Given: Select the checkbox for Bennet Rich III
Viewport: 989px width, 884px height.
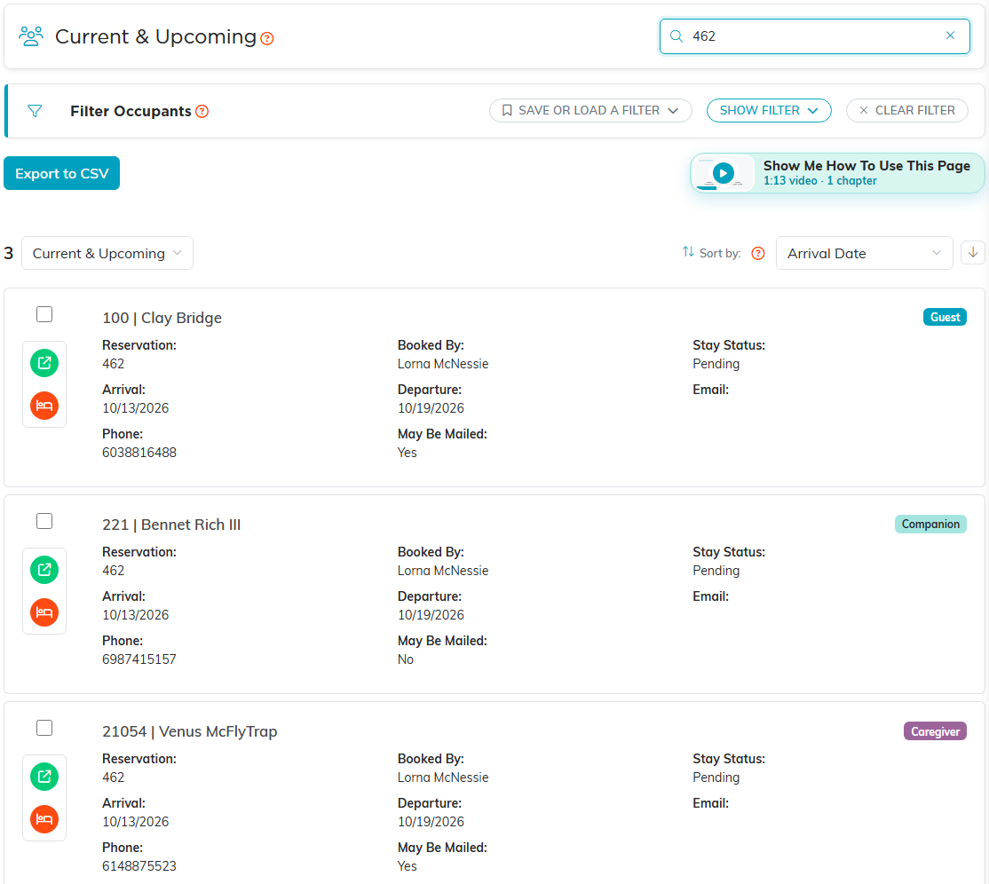Looking at the screenshot, I should [x=44, y=521].
